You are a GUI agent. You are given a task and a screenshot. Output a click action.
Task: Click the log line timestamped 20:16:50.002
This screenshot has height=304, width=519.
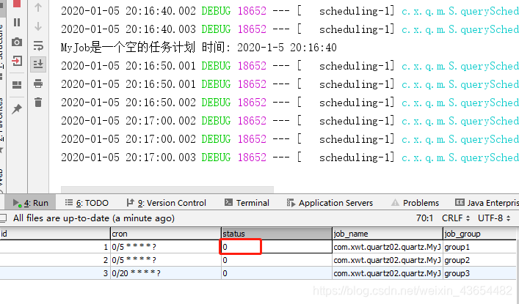(x=290, y=103)
